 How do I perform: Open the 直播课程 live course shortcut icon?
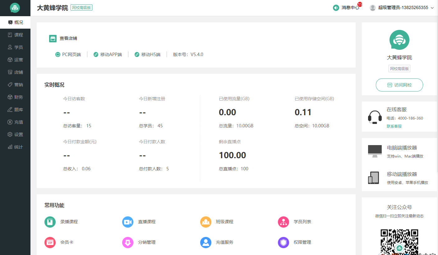pos(128,222)
